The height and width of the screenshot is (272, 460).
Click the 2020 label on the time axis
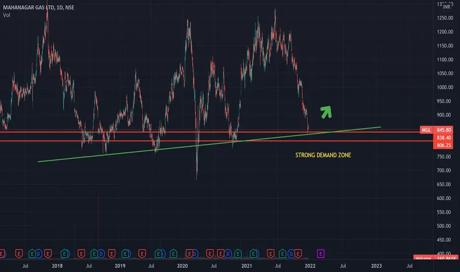pyautogui.click(x=183, y=266)
